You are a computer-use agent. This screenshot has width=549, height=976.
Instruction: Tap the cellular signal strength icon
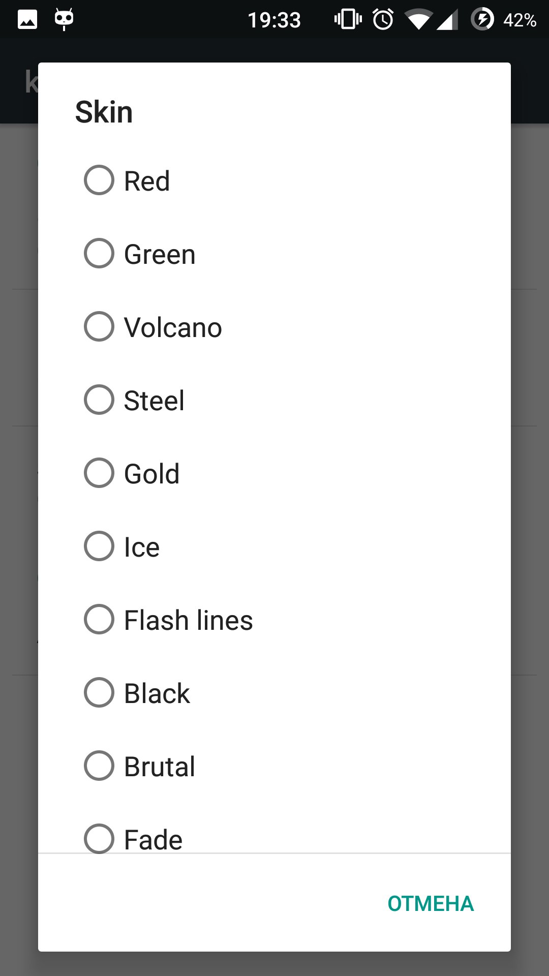pyautogui.click(x=447, y=20)
